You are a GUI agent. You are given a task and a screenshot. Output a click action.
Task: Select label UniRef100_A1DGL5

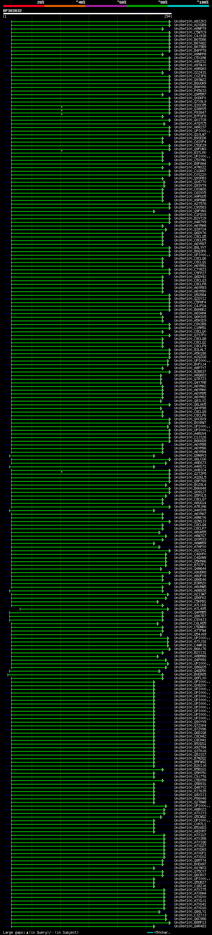click(190, 477)
